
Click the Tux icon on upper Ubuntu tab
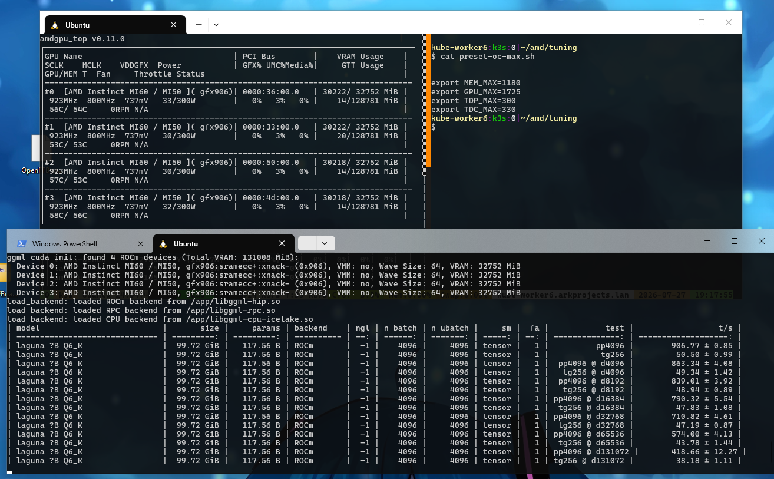[x=55, y=25]
